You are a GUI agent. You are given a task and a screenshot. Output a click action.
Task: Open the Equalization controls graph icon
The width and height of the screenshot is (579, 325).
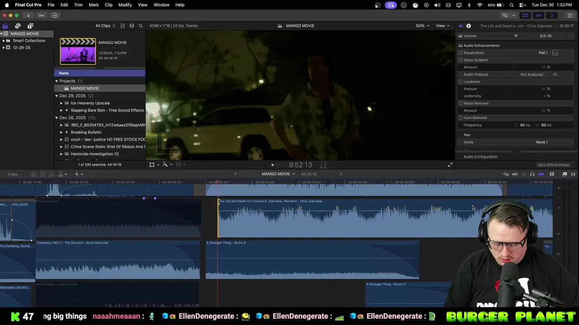pos(555,53)
